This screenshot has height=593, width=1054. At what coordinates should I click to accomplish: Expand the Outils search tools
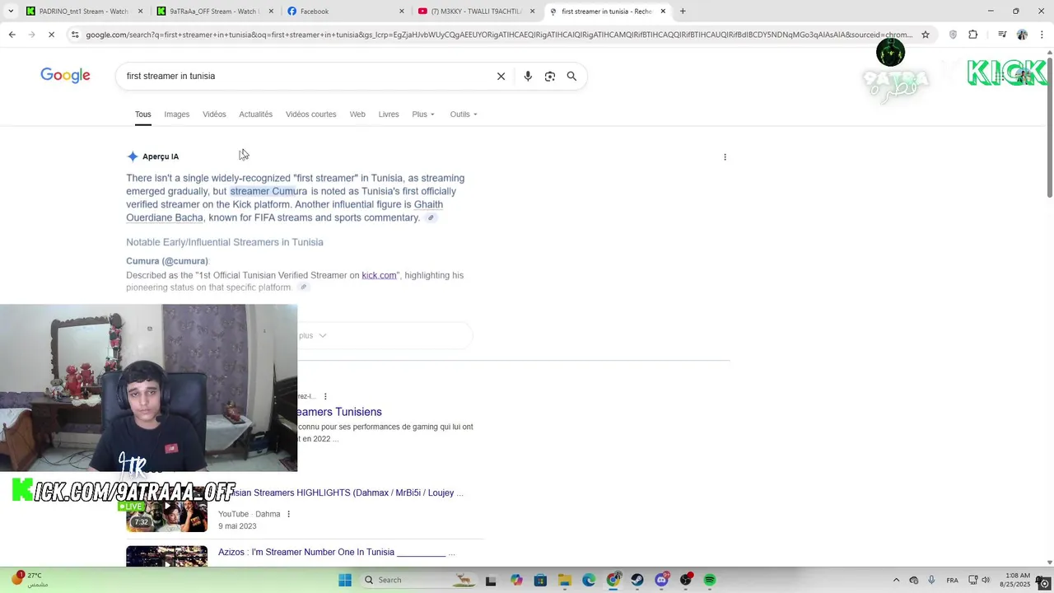464,114
